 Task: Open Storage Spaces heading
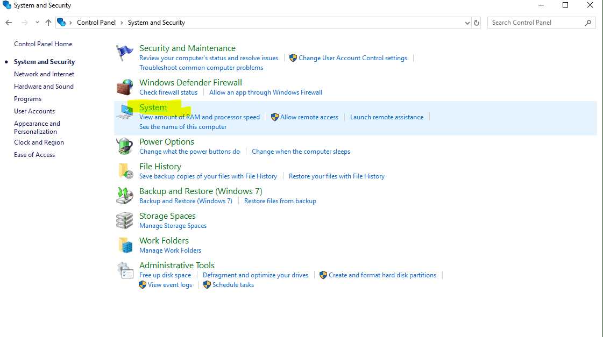pyautogui.click(x=167, y=216)
